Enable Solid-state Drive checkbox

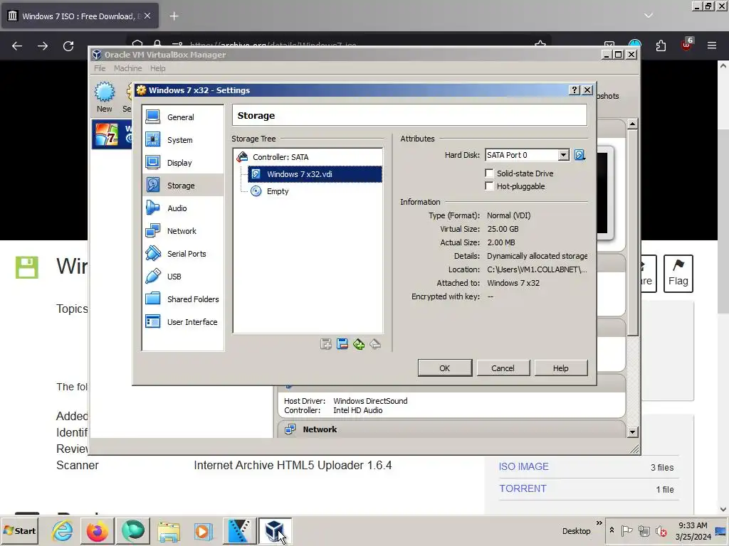coord(489,173)
